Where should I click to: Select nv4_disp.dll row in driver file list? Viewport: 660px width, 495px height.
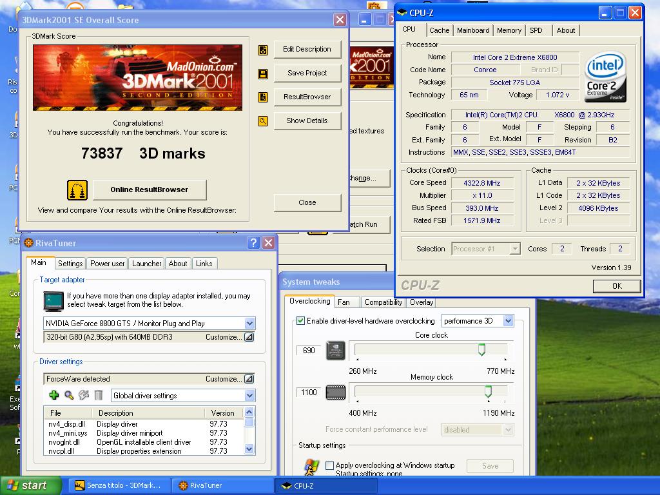pos(144,424)
